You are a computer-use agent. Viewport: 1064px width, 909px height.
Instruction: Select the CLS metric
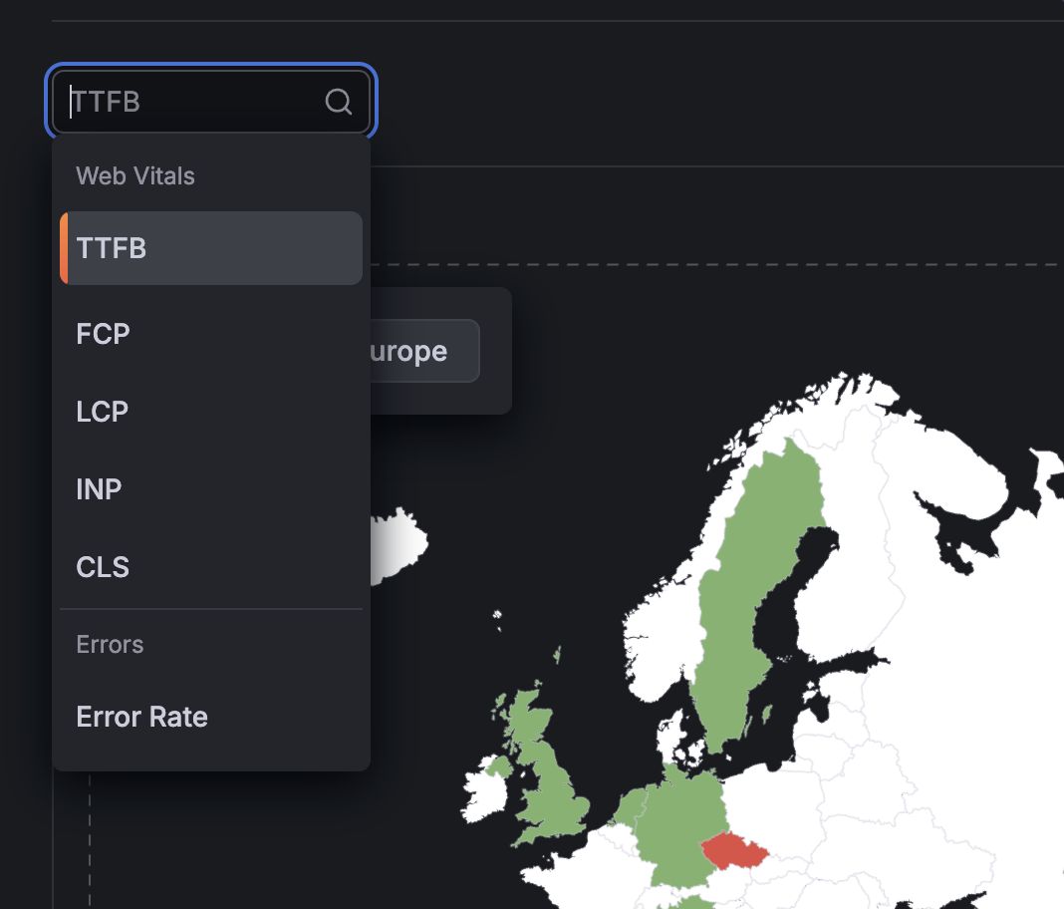[103, 566]
